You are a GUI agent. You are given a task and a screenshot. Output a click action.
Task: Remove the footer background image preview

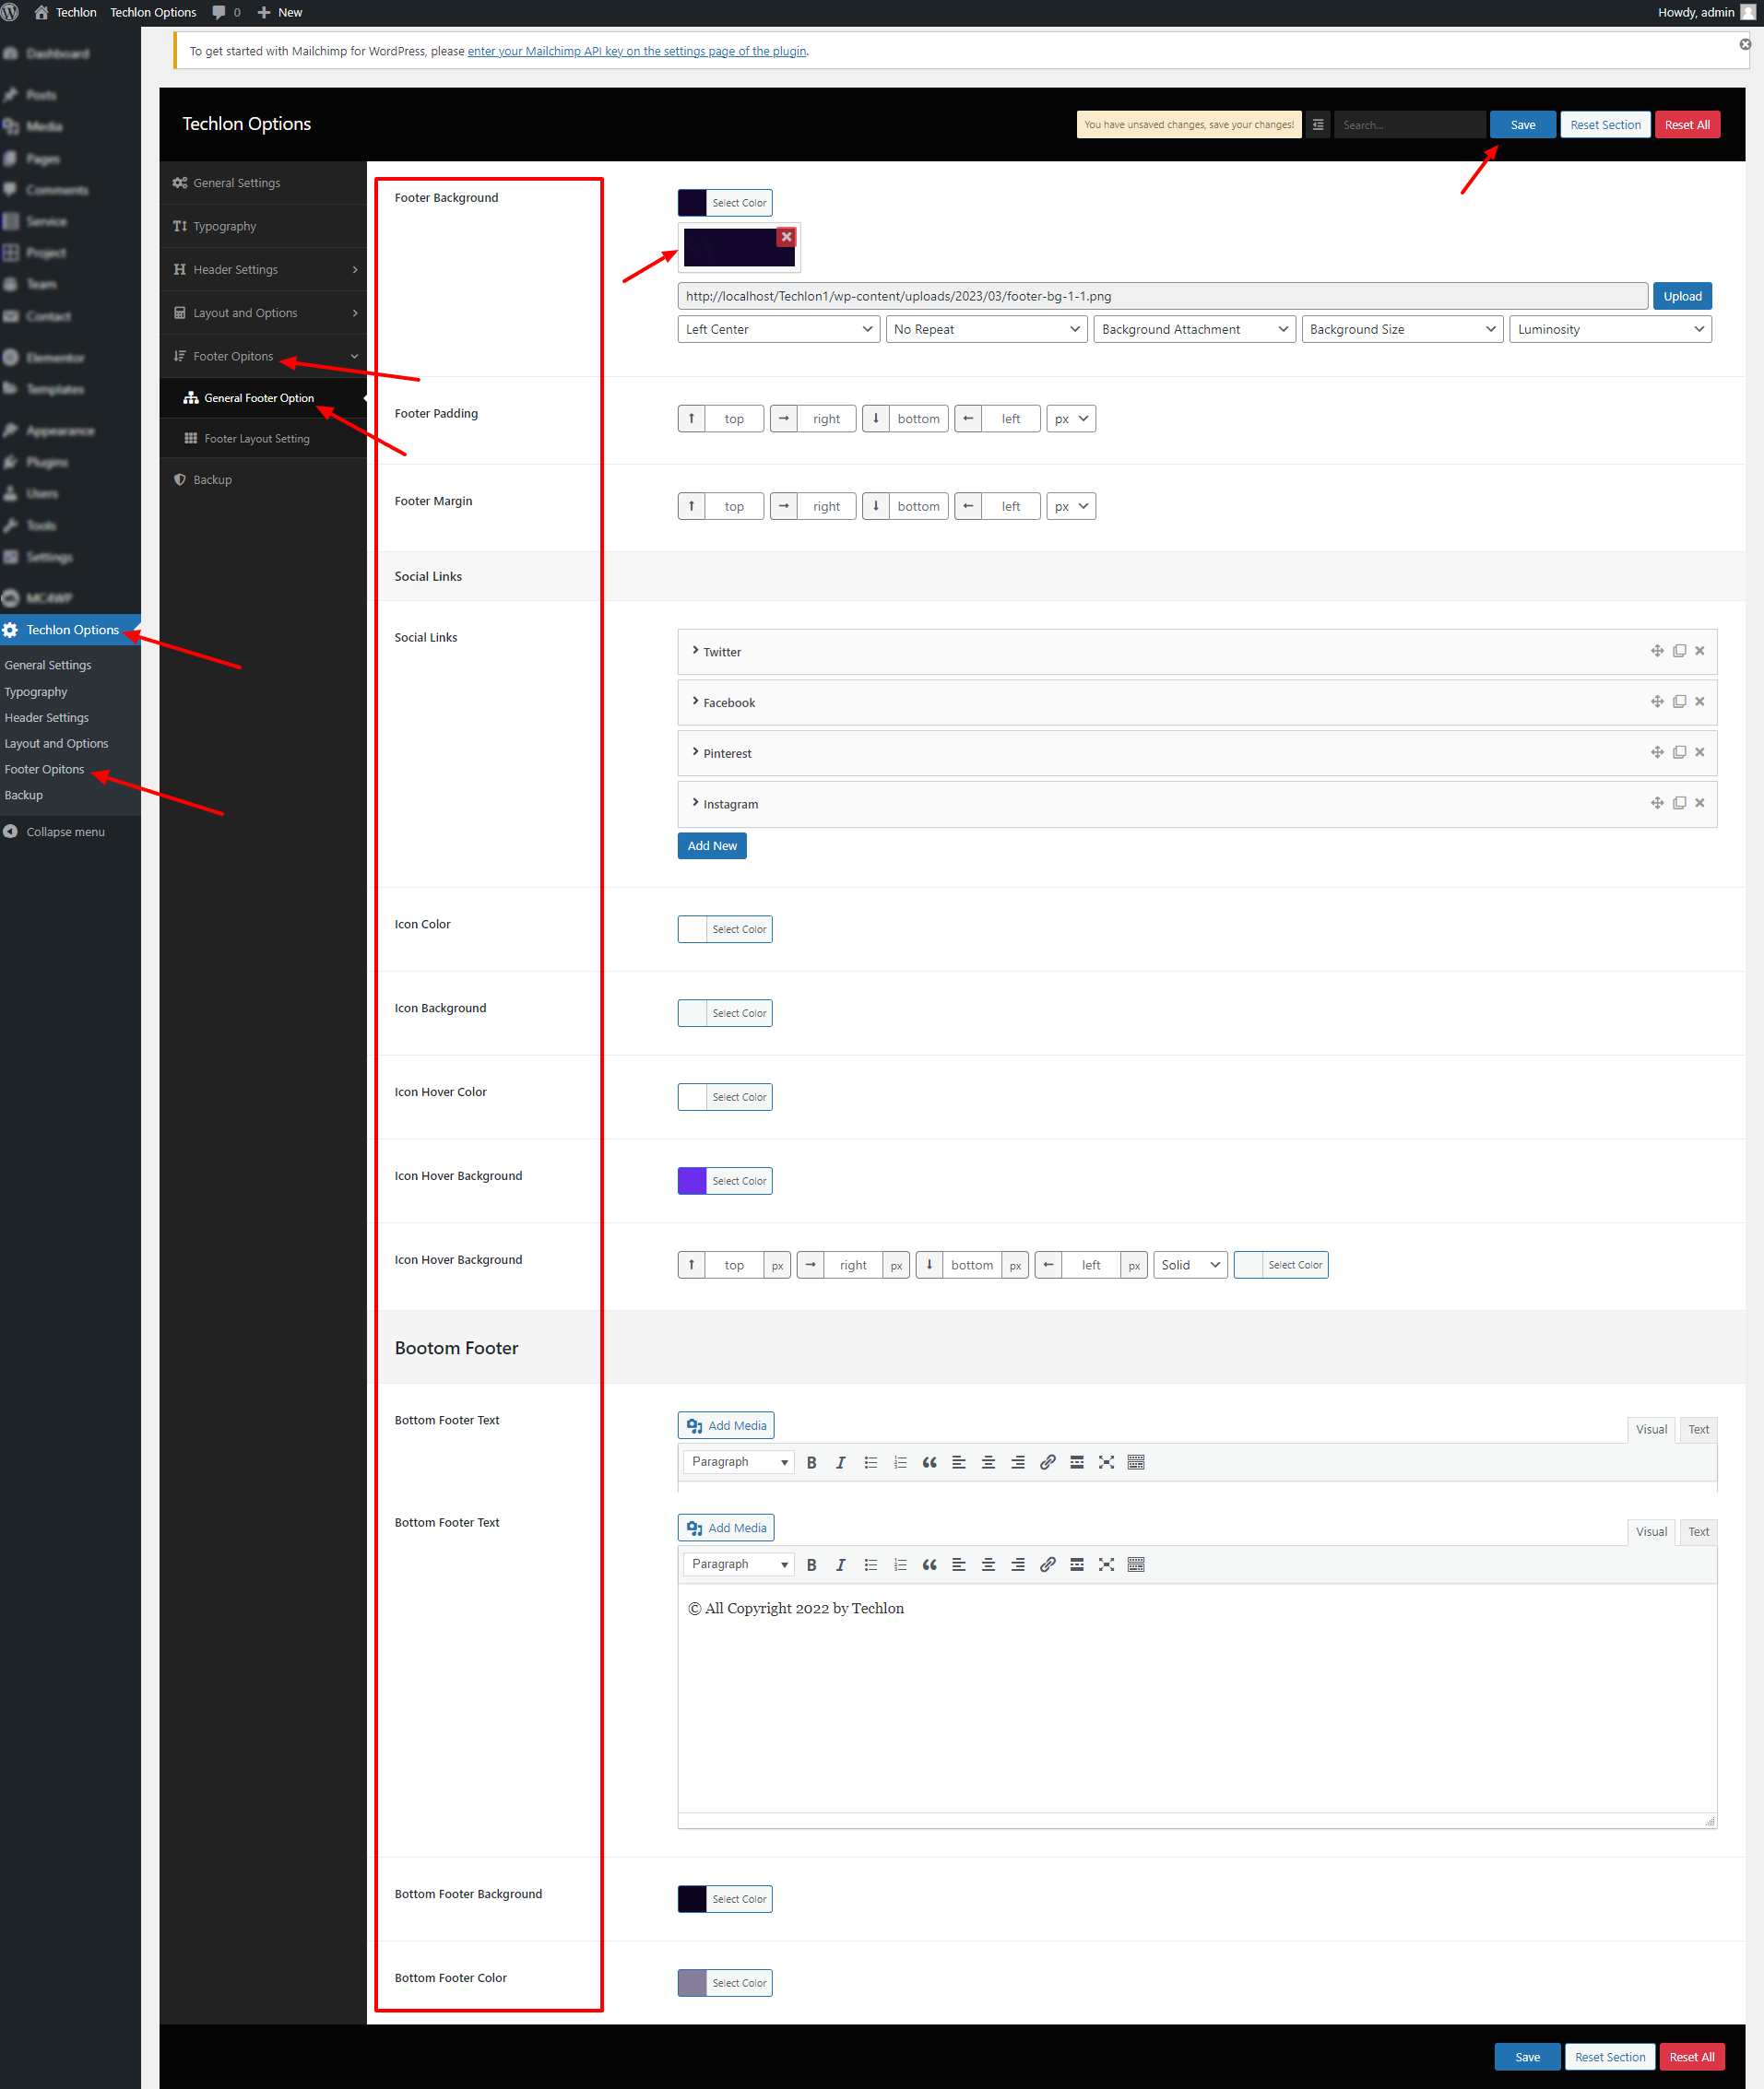tap(786, 237)
